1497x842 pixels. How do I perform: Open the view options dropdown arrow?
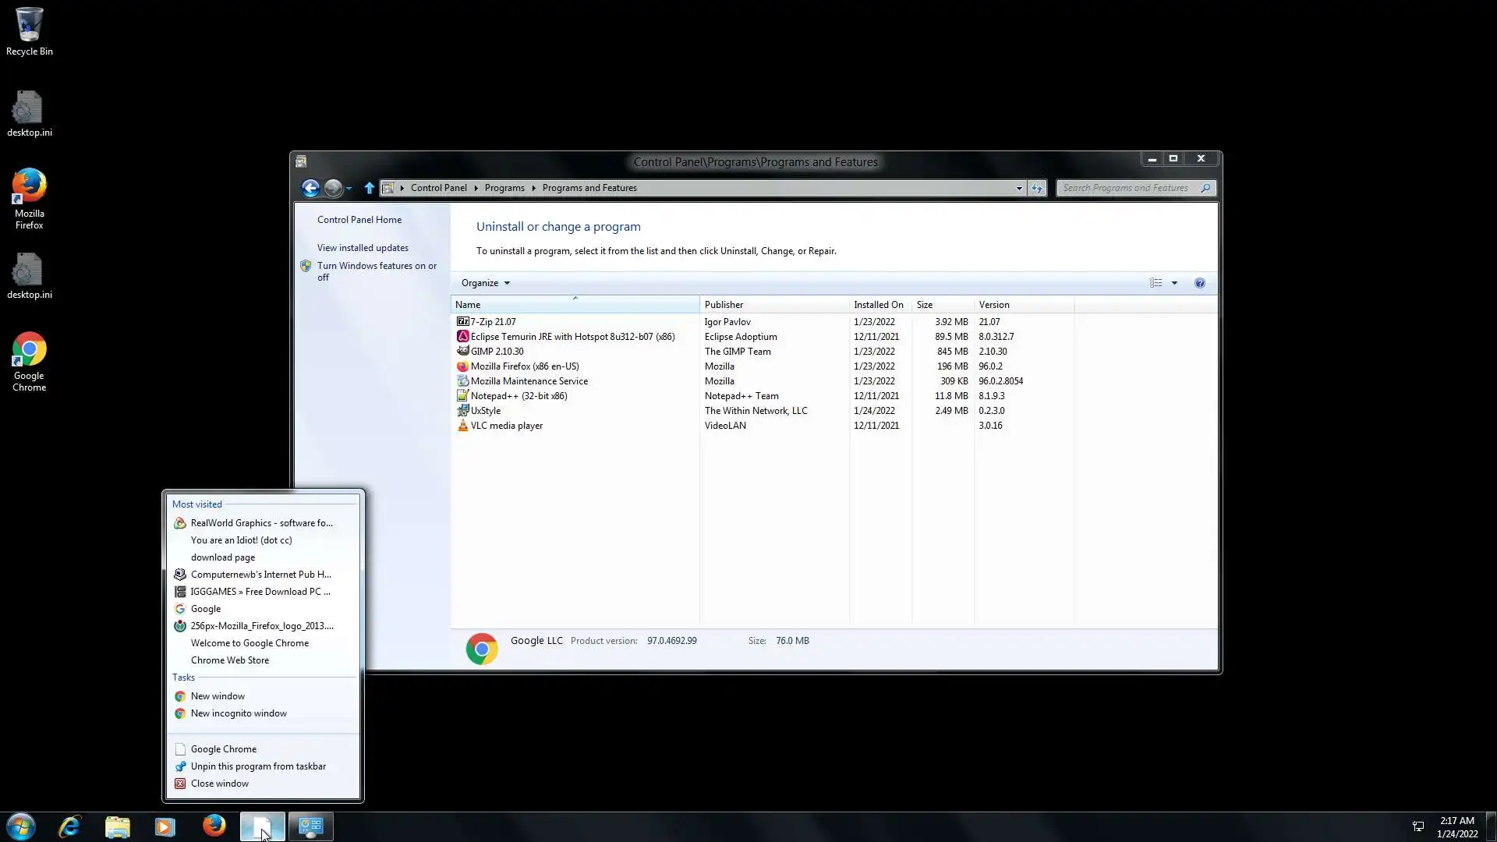point(1174,283)
